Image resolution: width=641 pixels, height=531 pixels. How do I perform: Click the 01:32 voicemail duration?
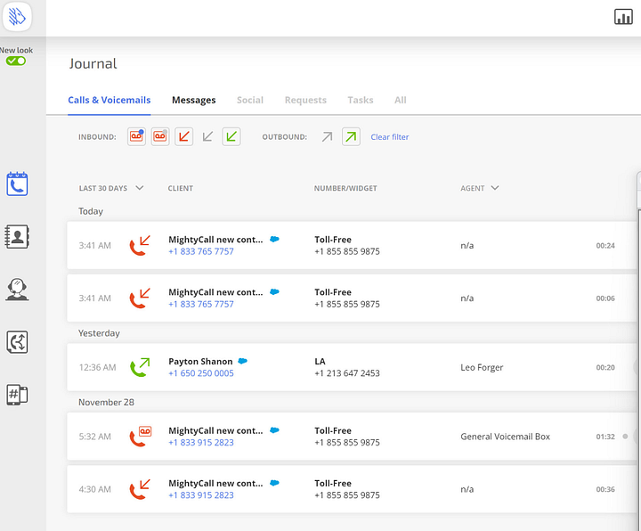pyautogui.click(x=605, y=437)
